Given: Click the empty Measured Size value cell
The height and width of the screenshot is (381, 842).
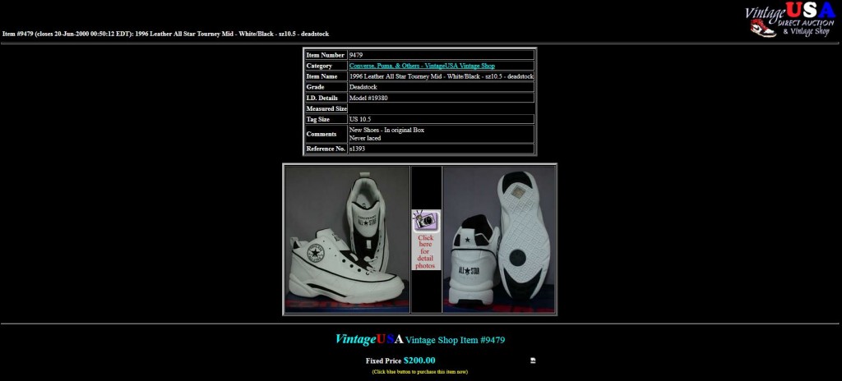Looking at the screenshot, I should (441, 108).
